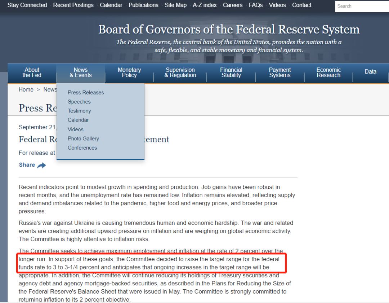Image resolution: width=389 pixels, height=303 pixels.
Task: Open Payment Systems menu
Action: (280, 73)
